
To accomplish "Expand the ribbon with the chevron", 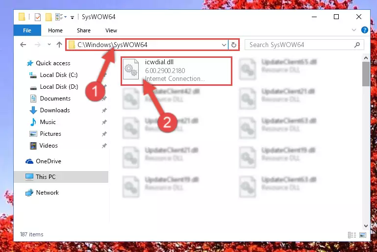I will pyautogui.click(x=354, y=30).
